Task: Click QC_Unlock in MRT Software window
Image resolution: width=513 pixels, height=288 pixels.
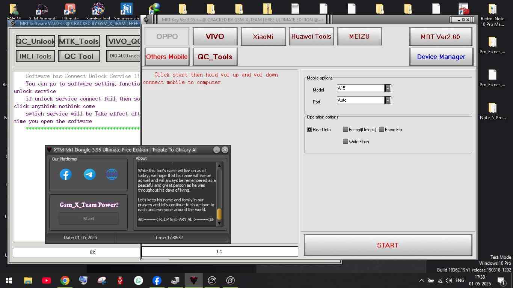Action: coord(35,41)
